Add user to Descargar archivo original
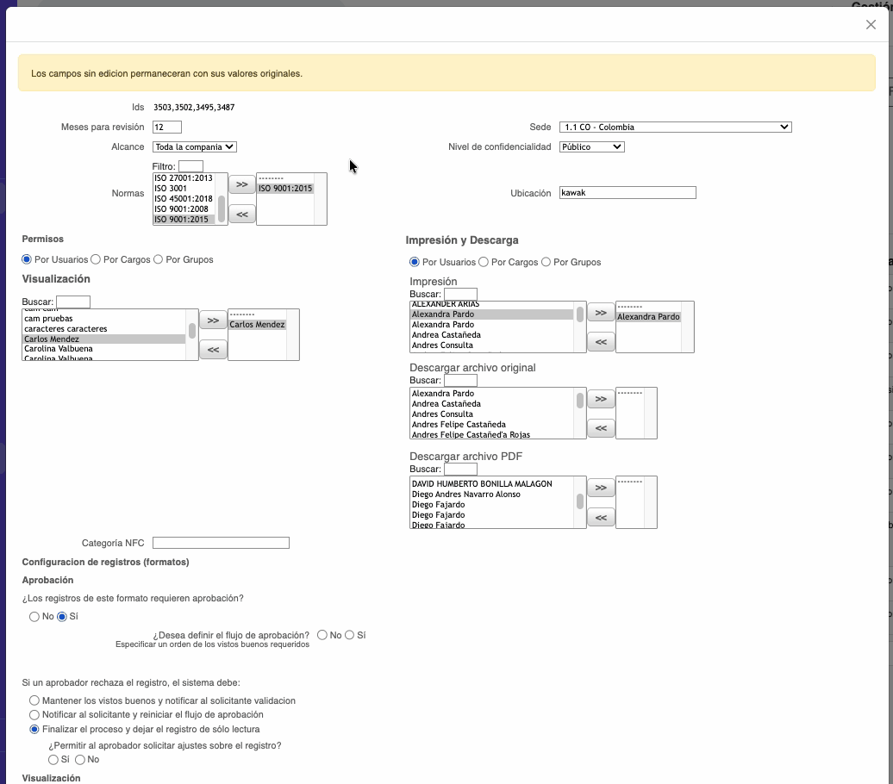This screenshot has height=784, width=893. pos(601,399)
